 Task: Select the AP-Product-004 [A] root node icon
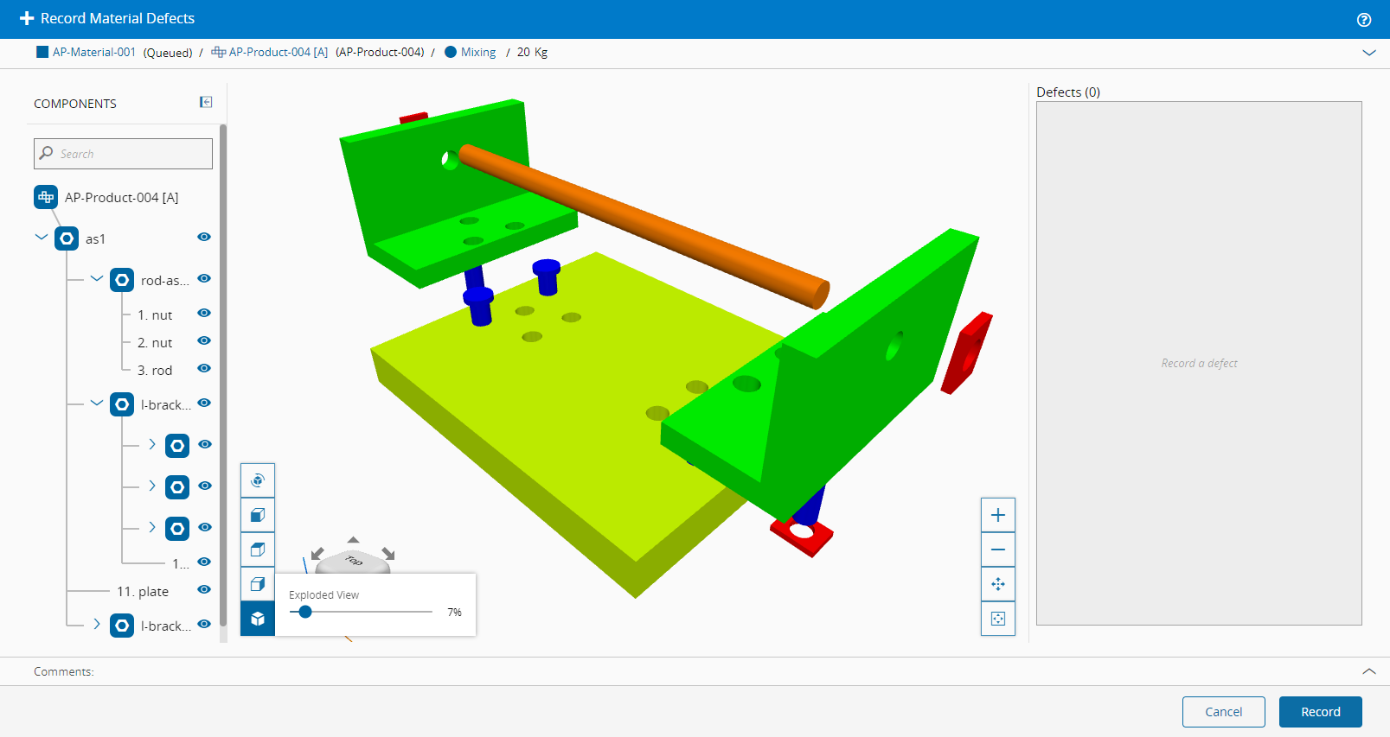coord(46,197)
